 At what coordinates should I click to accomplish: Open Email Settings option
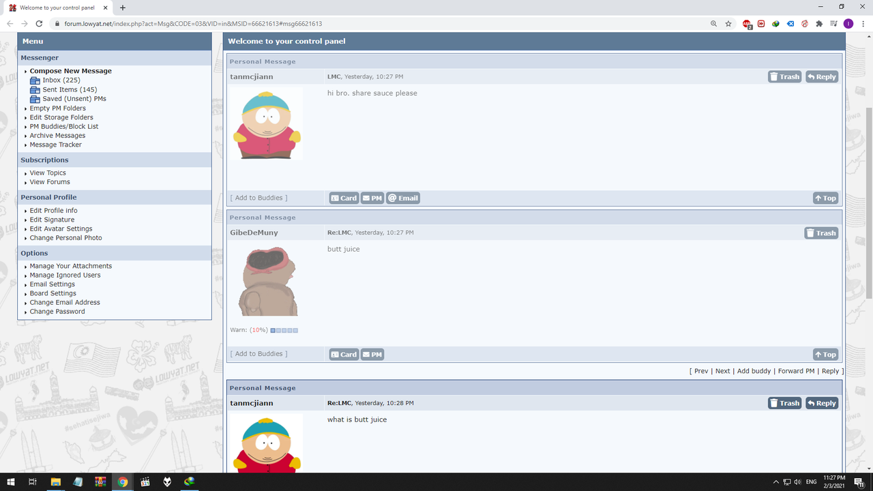point(53,284)
